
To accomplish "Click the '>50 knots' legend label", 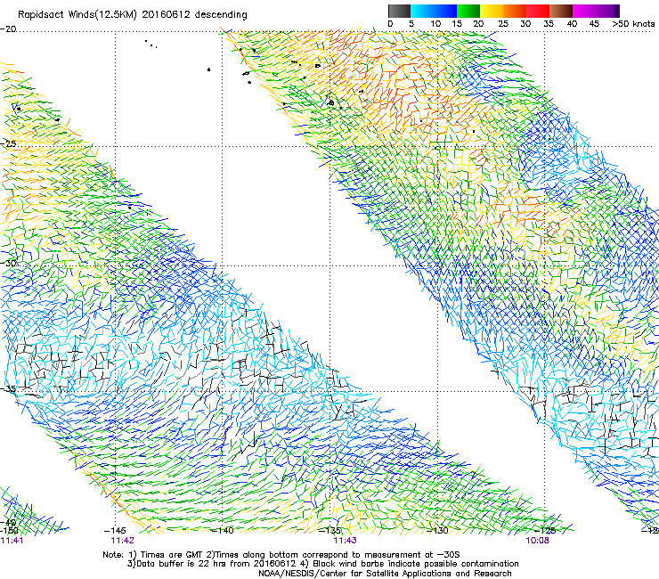I will tap(633, 24).
